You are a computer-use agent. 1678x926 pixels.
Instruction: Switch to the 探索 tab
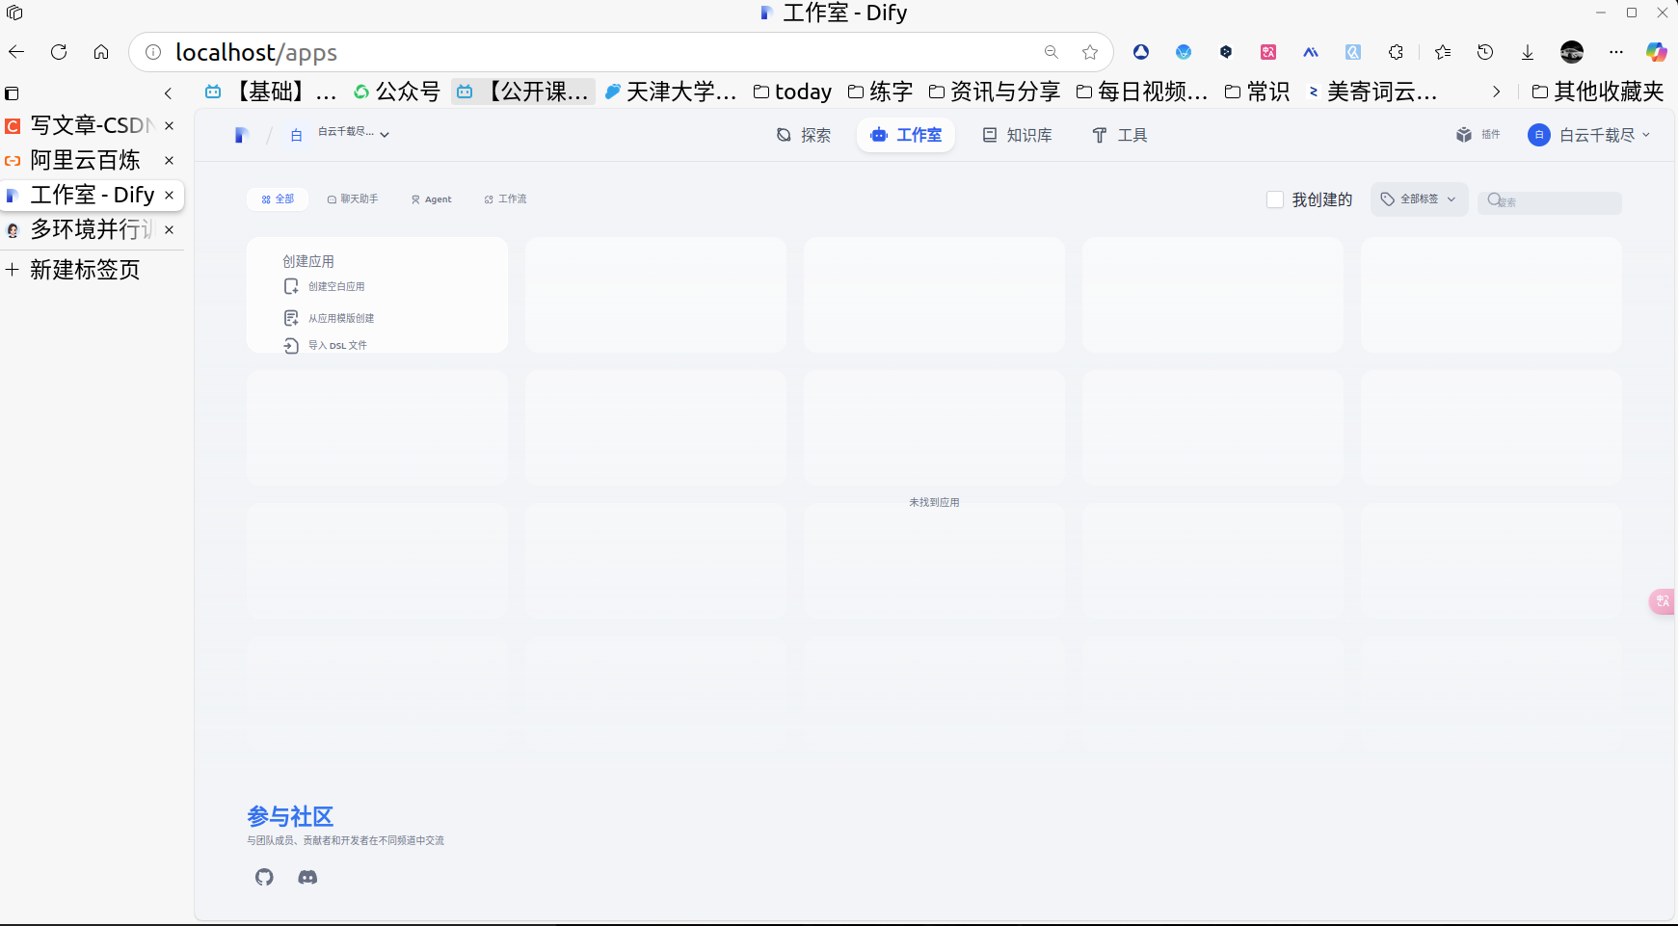coord(804,135)
